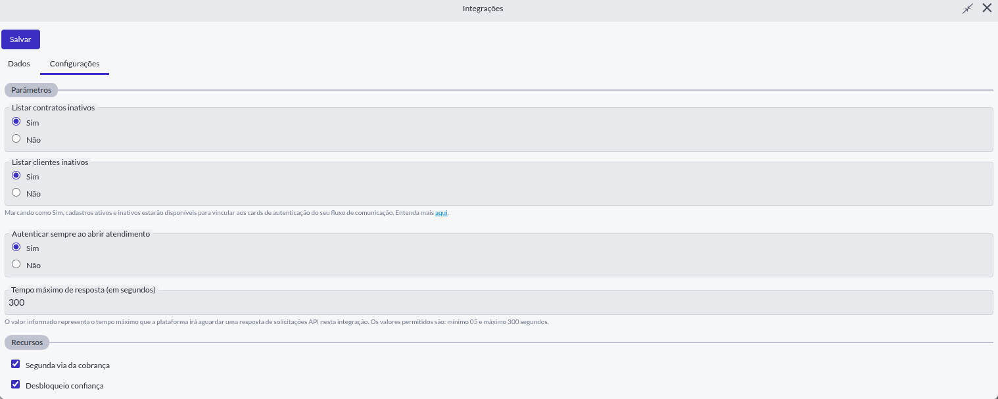This screenshot has width=998, height=399.
Task: Choose Não under Listar clientes inativos
Action: coord(16,193)
